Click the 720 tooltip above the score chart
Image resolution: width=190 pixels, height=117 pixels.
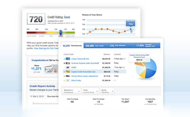click(130, 23)
